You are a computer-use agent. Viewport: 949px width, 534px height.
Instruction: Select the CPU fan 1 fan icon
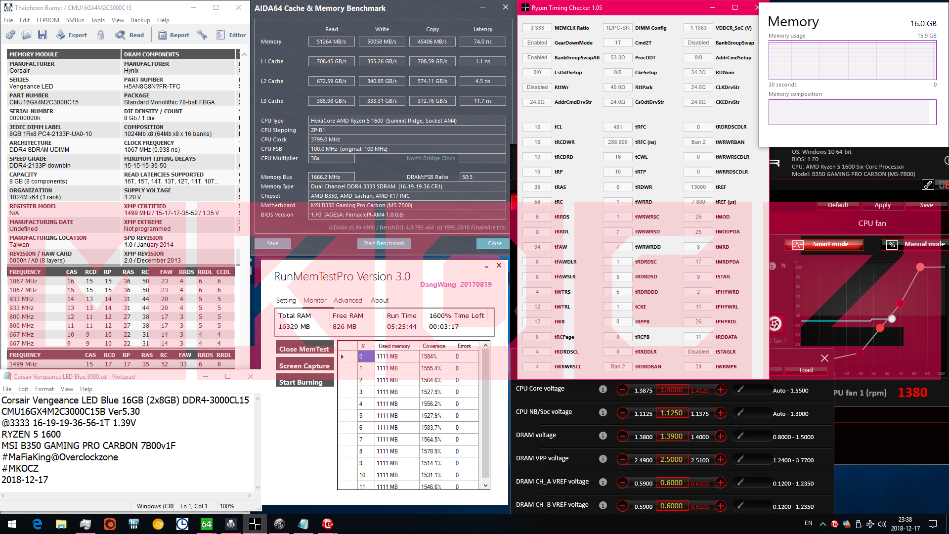(775, 324)
